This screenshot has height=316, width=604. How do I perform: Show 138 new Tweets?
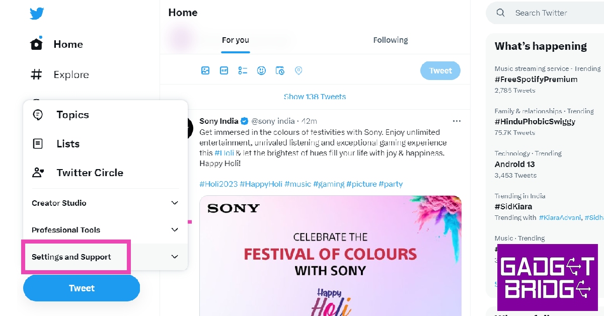coord(315,97)
